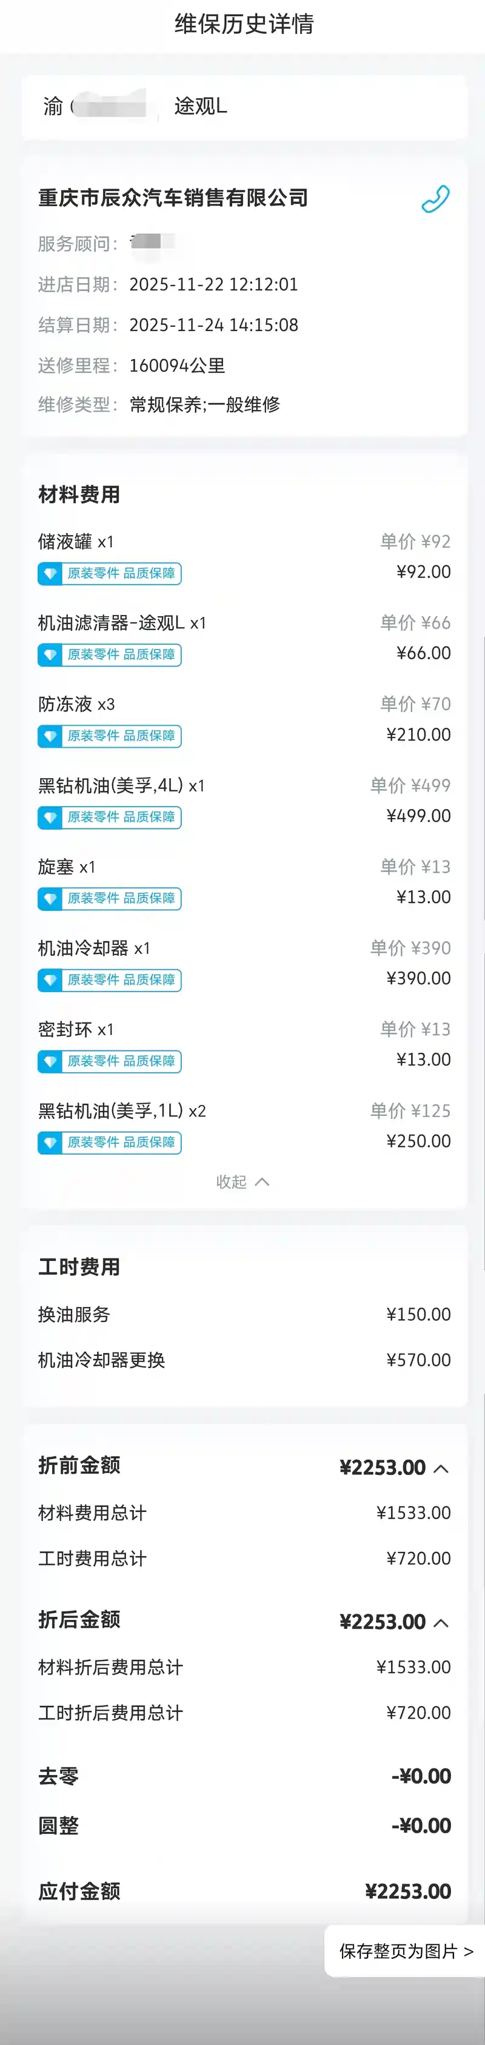
Task: Tap the diamond badge icon under 储液罐
Action: click(50, 573)
